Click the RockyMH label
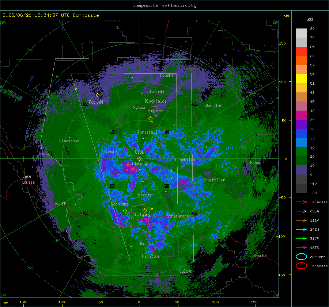This screenshot has width=329, height=307. coord(97,102)
